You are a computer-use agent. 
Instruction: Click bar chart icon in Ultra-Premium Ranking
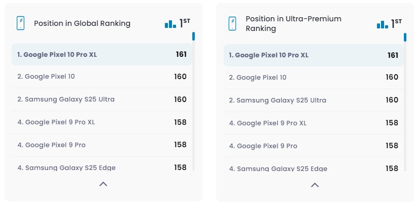[382, 24]
